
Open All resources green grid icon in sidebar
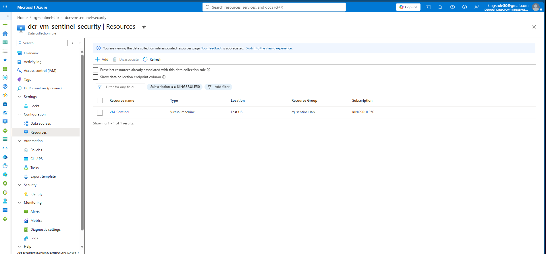pos(5,69)
